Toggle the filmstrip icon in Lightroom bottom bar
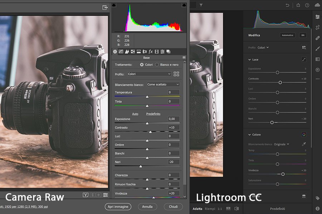 (228, 208)
